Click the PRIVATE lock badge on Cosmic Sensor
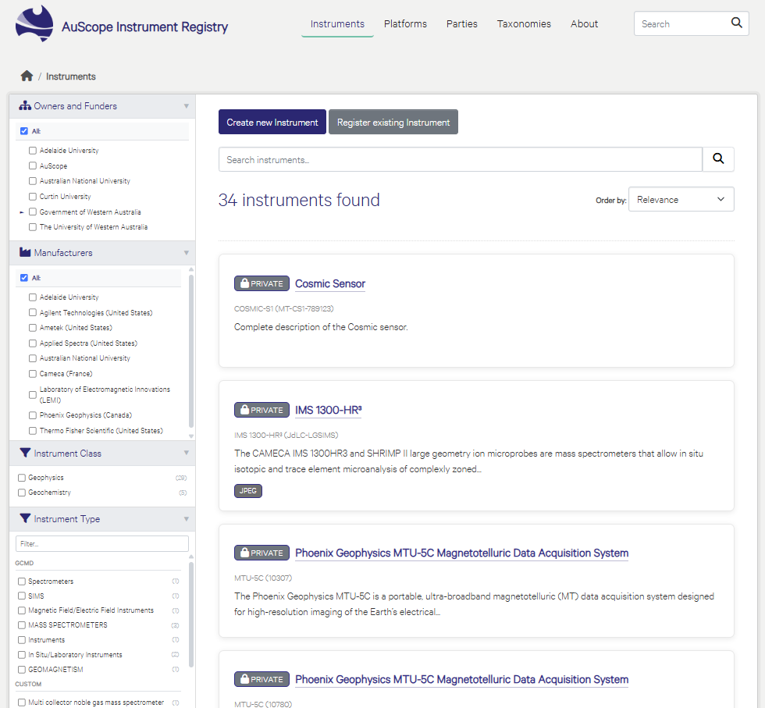 (262, 283)
